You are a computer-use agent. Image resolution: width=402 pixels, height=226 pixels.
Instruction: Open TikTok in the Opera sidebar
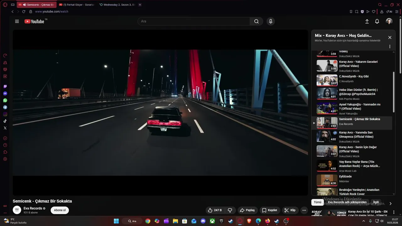pos(5,121)
